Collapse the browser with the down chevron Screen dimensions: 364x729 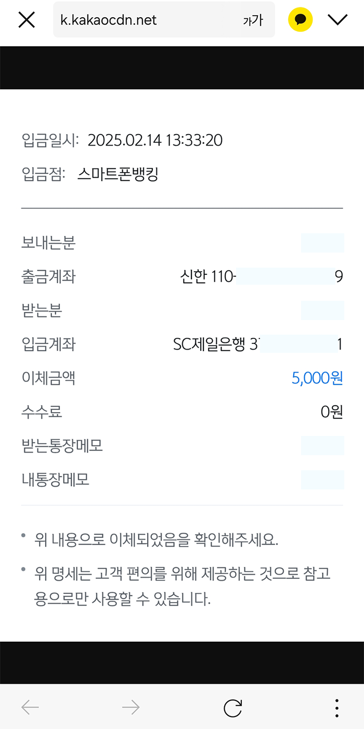tap(338, 19)
